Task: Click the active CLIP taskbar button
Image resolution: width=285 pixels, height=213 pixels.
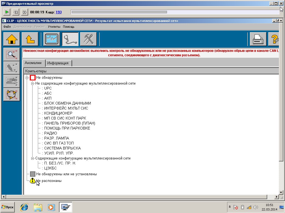Action: 66,207
